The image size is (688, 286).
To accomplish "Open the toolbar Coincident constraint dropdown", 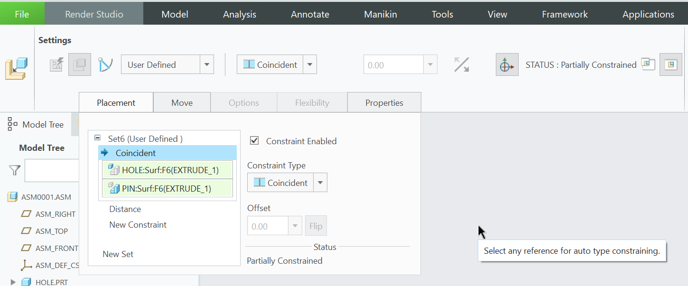I will (x=310, y=65).
